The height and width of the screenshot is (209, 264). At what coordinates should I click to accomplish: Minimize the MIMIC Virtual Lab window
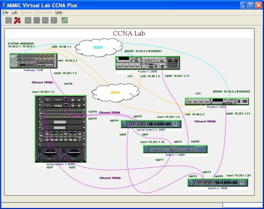[x=243, y=5]
